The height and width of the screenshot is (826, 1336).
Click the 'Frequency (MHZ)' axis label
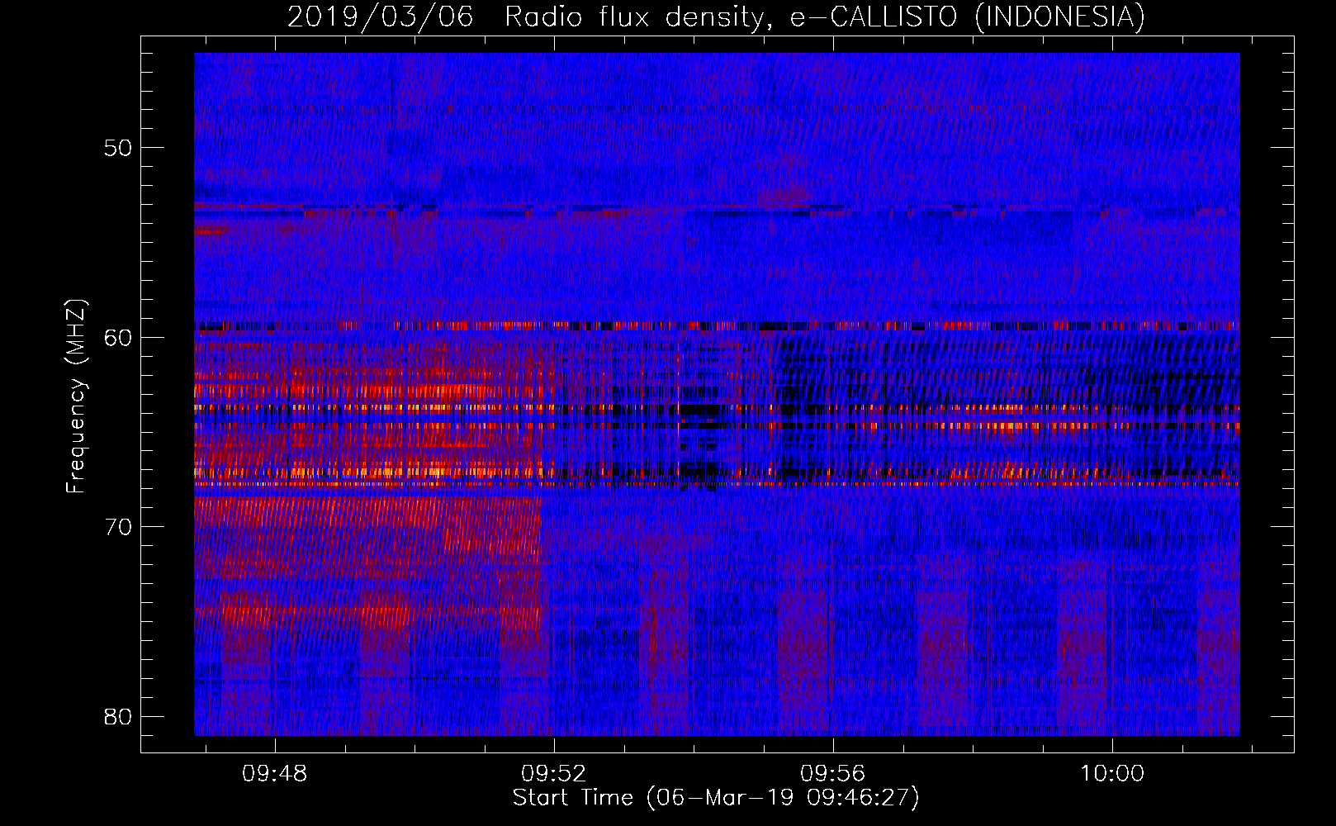76,396
